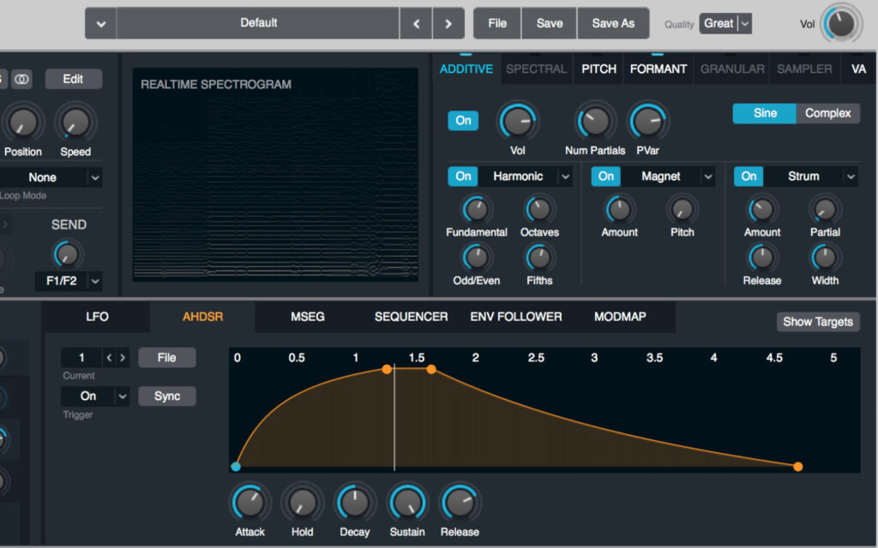Open the preset list dropdown arrow
This screenshot has height=548, width=878.
click(x=101, y=23)
